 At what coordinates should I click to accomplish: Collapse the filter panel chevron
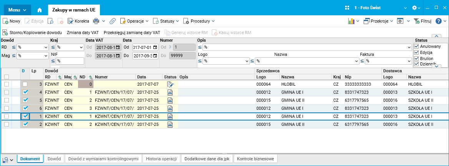(x=436, y=36)
